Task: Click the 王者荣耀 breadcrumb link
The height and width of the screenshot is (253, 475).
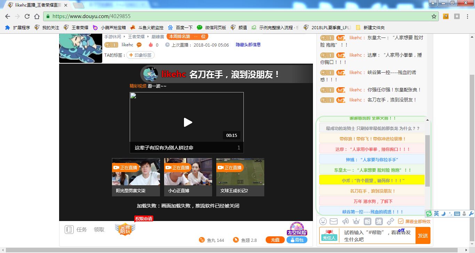Action: pyautogui.click(x=136, y=36)
